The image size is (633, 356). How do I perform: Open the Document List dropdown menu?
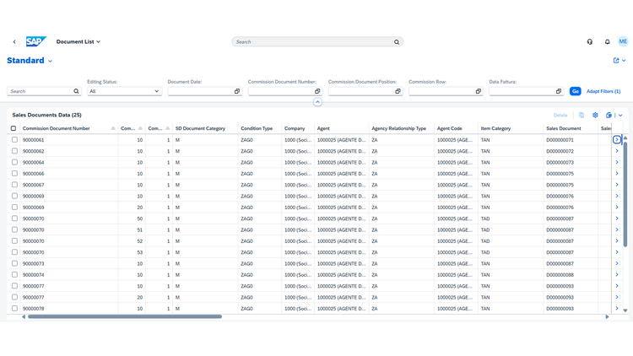78,41
